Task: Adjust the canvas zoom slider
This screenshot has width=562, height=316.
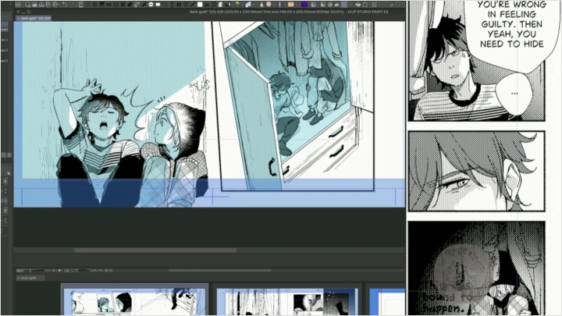Action: click(34, 271)
